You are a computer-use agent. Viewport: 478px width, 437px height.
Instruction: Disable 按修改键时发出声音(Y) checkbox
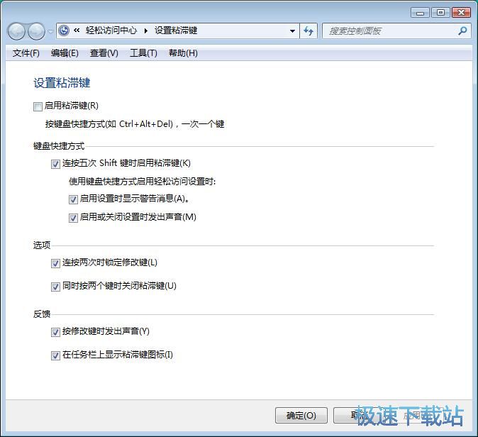[x=55, y=332]
